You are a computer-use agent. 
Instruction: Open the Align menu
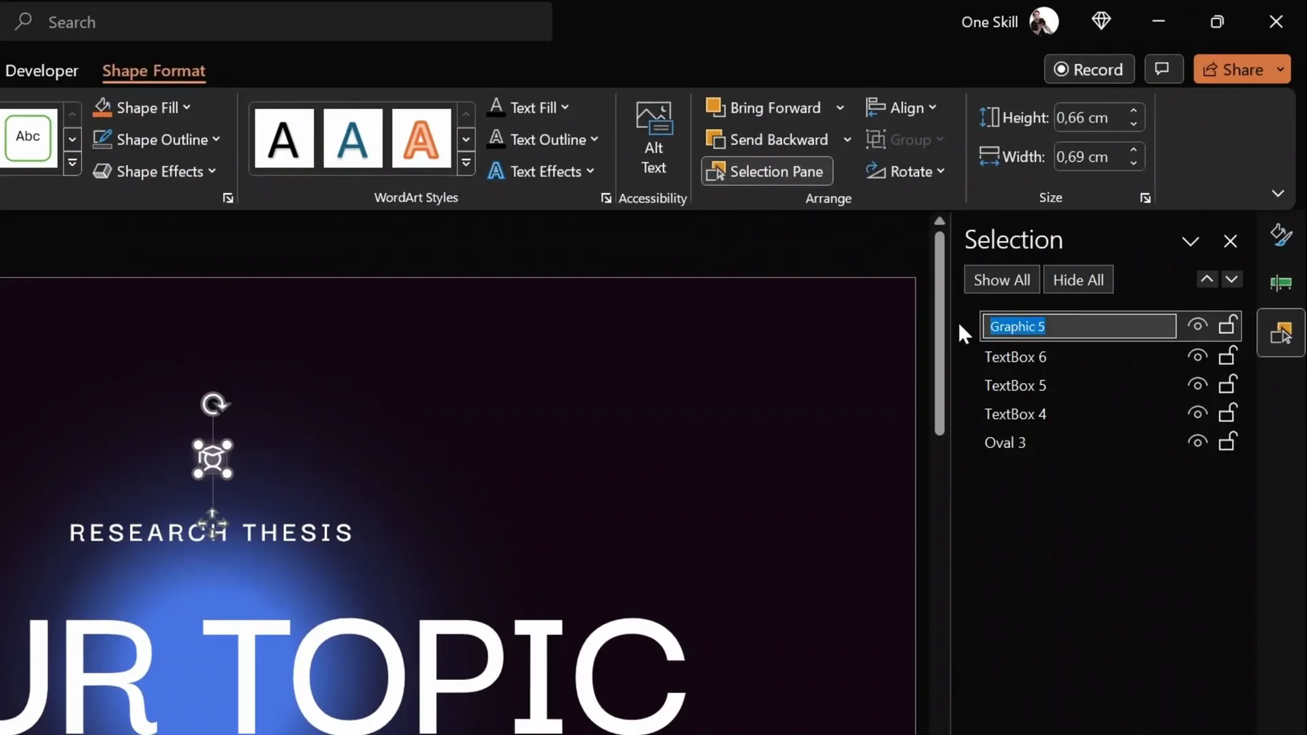coord(901,108)
